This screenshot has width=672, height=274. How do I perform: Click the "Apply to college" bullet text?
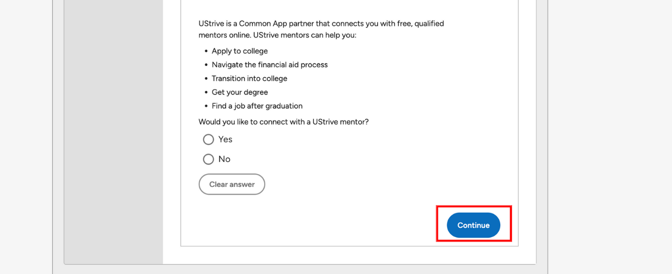(x=240, y=51)
